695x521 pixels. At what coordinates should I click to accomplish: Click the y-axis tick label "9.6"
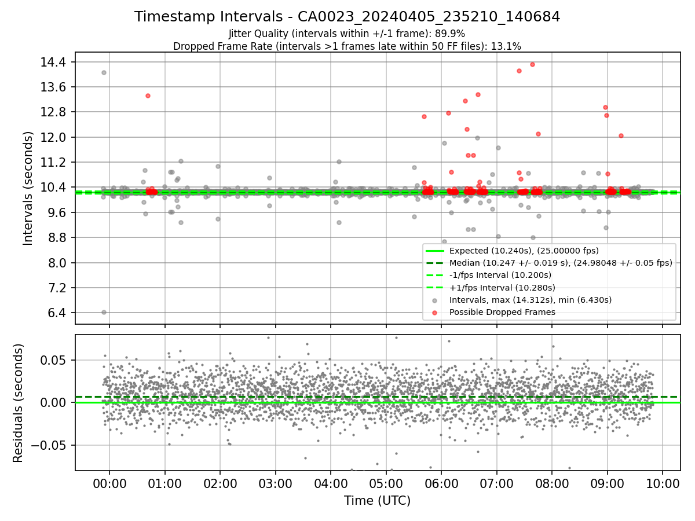(x=56, y=212)
